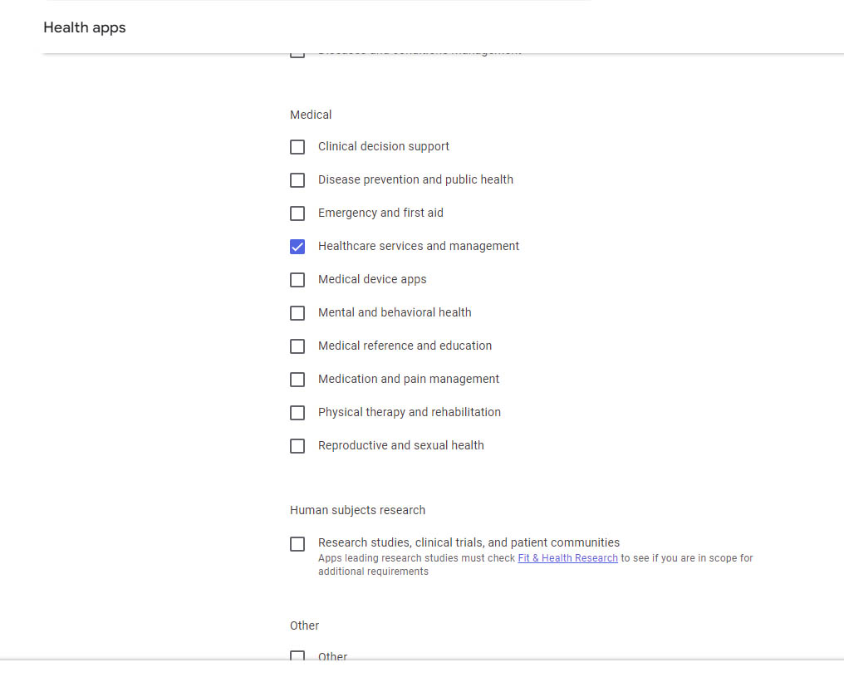The width and height of the screenshot is (844, 677).
Task: Check the Clinical decision support checkbox
Action: point(297,147)
